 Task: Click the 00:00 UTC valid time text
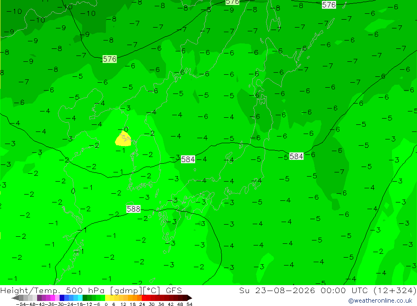(x=344, y=291)
